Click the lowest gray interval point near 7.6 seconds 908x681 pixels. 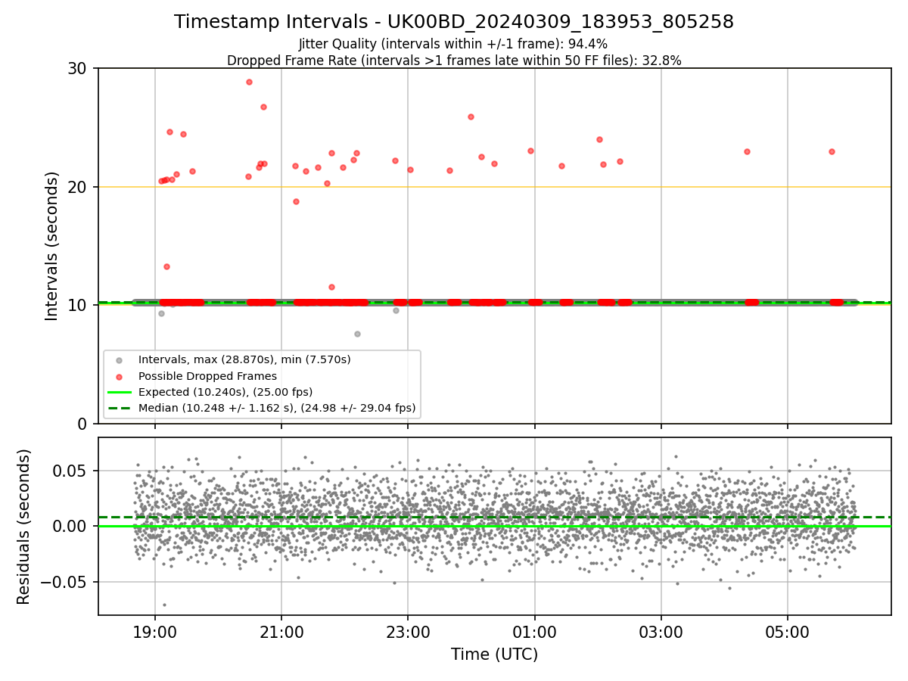(x=357, y=334)
